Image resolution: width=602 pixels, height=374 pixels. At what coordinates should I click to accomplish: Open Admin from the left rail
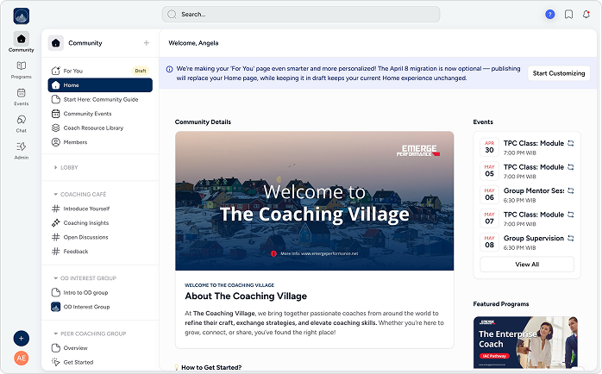point(21,151)
